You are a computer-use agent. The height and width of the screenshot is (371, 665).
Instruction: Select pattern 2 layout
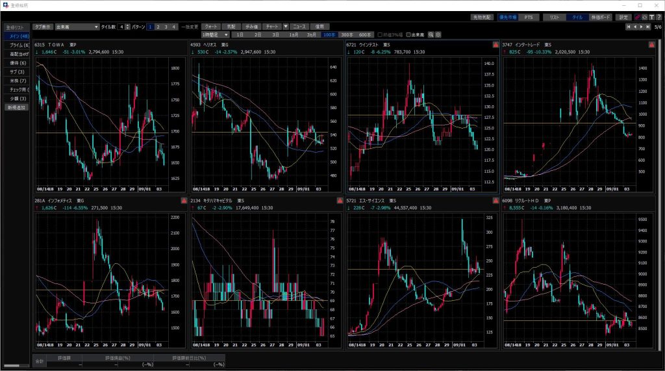click(158, 27)
